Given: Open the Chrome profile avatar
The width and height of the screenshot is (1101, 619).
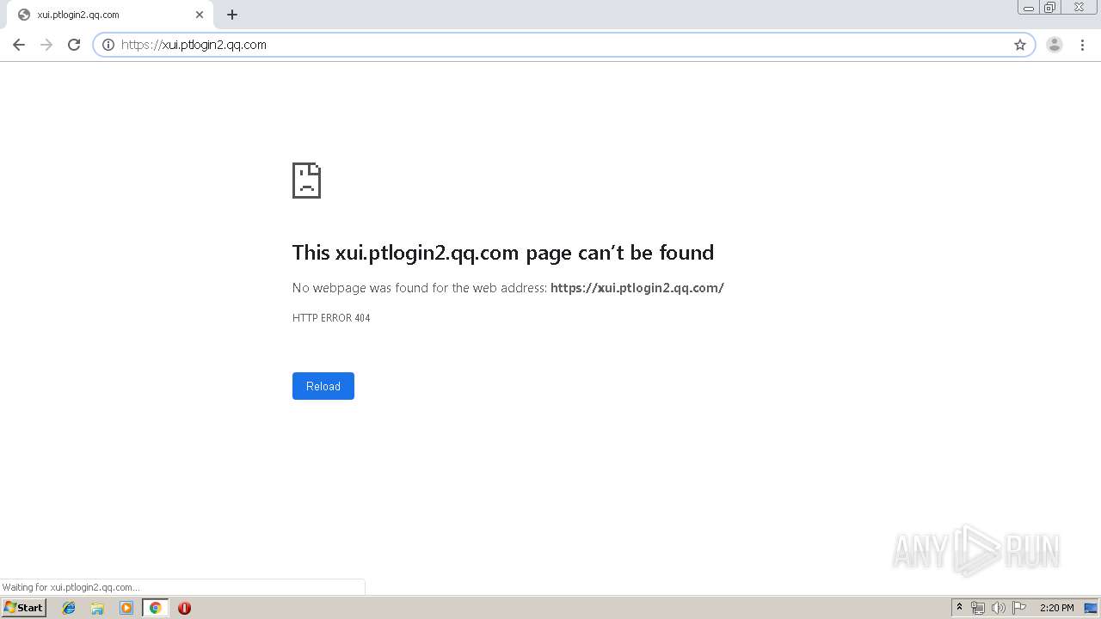Looking at the screenshot, I should tap(1055, 45).
